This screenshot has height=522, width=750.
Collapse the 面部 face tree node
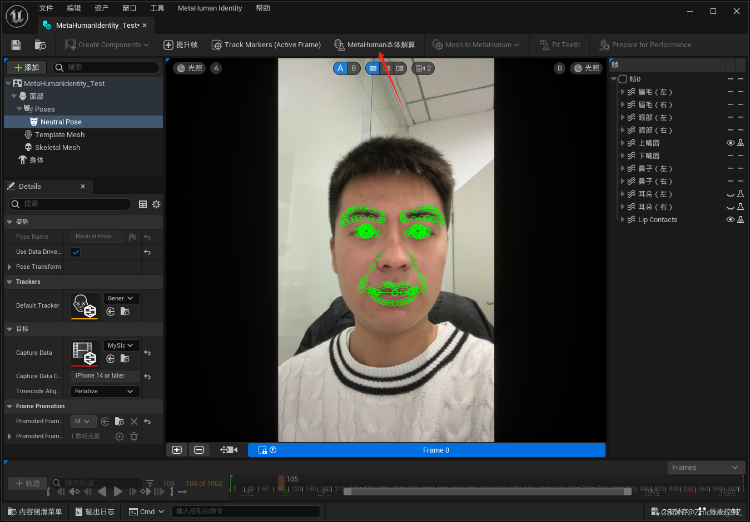coord(14,96)
